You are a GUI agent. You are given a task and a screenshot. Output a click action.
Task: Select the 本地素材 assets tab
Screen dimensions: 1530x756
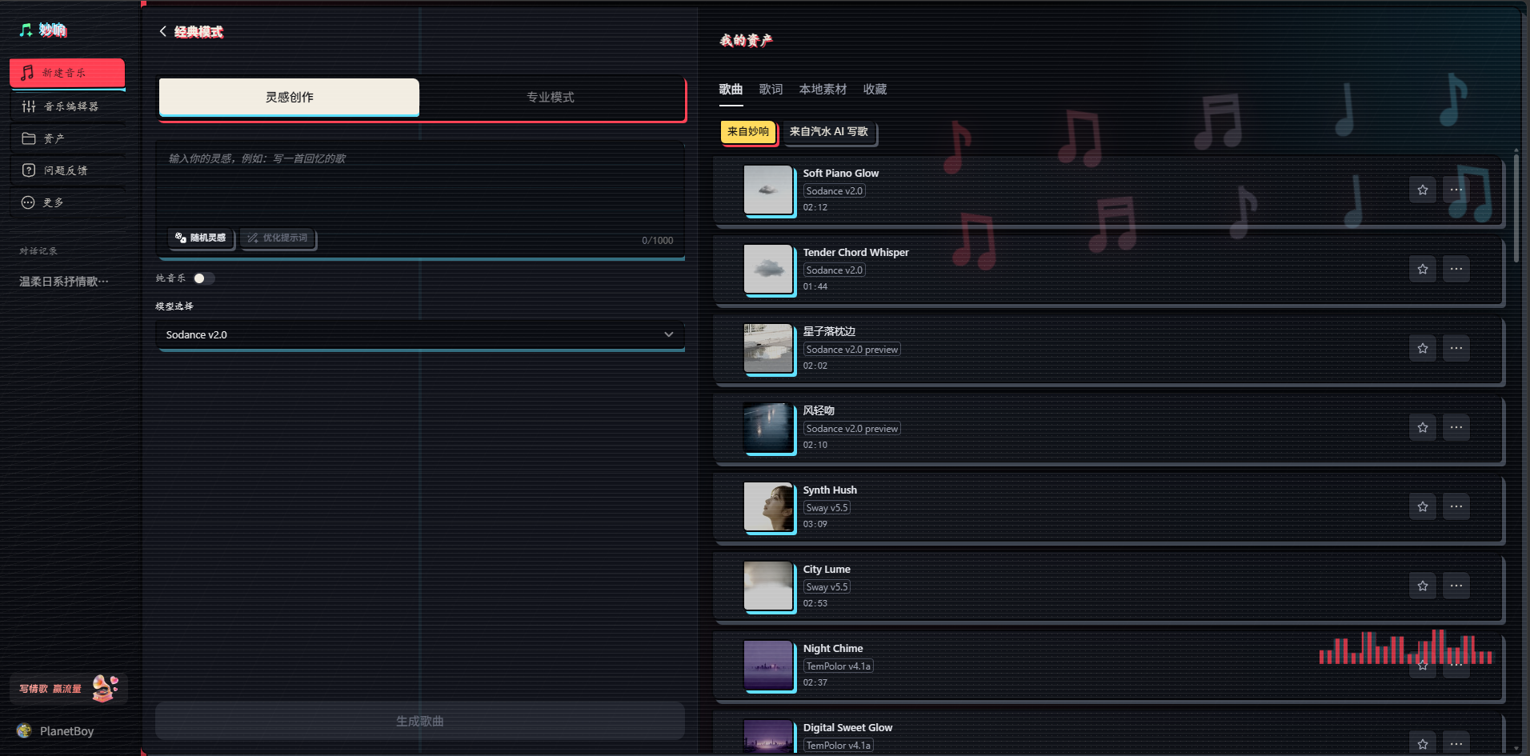point(823,90)
